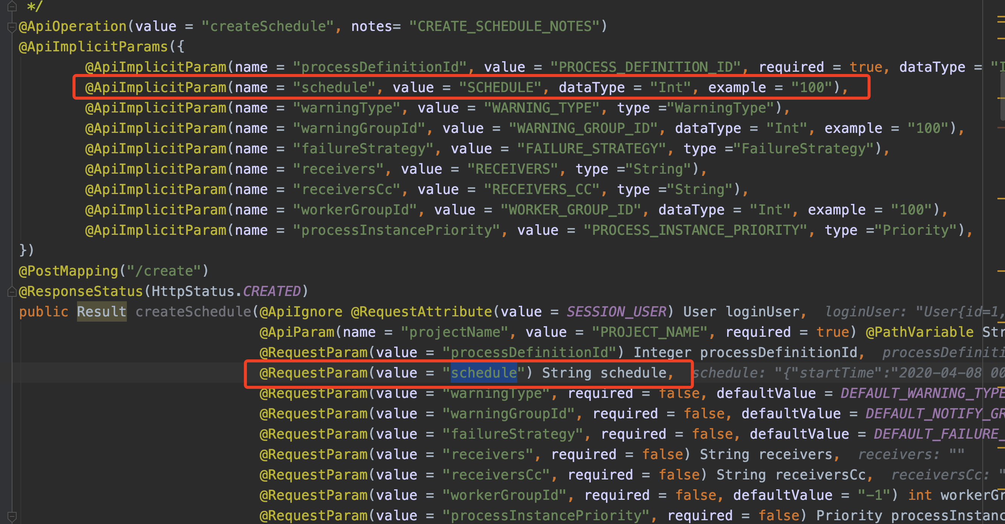Click the createSchedule method name after Result

(193, 312)
